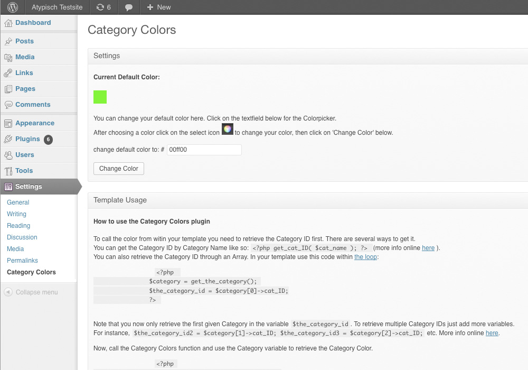Click the WordPress logo icon

tap(13, 7)
